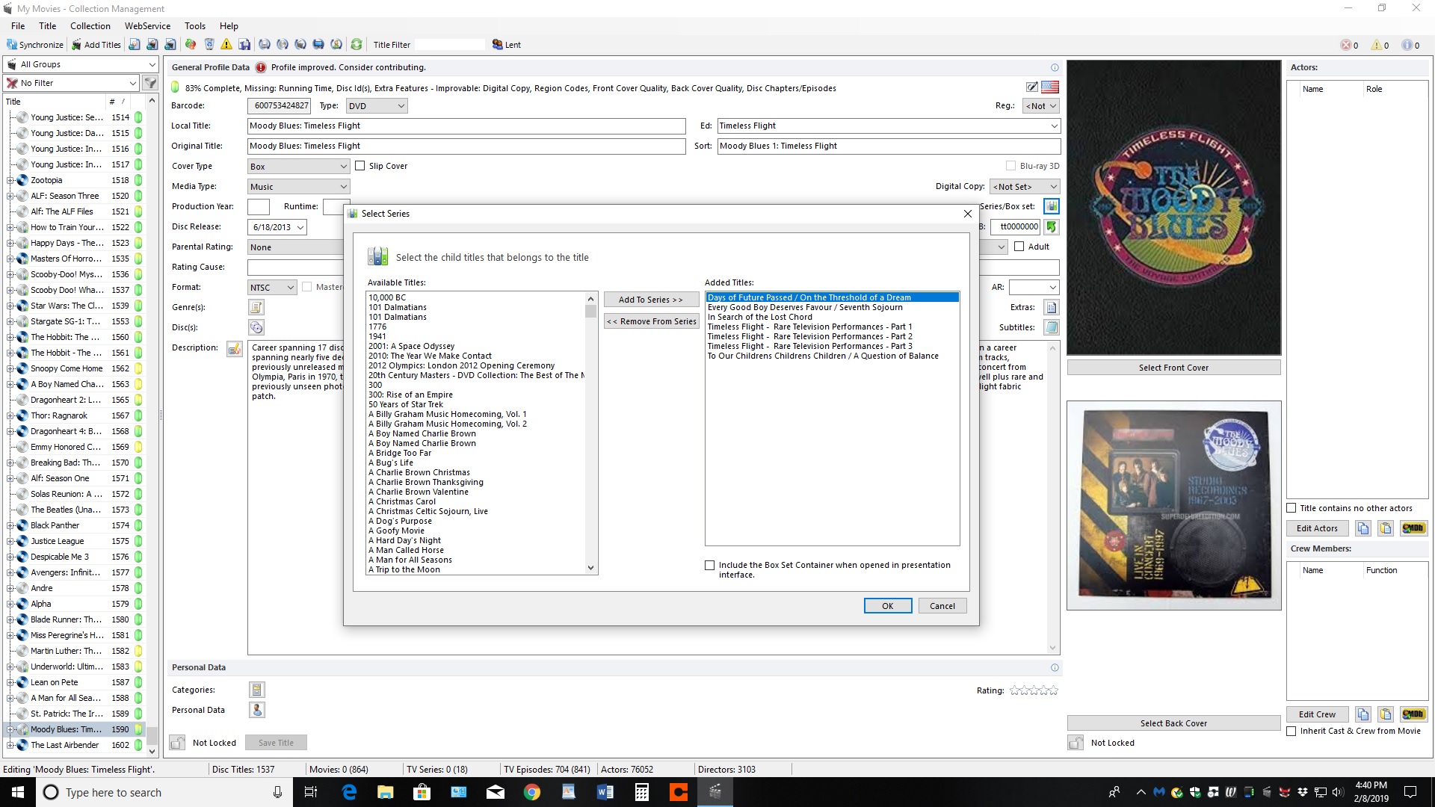Click the recycle bin toolbar icon
The width and height of the screenshot is (1435, 807).
click(x=209, y=45)
